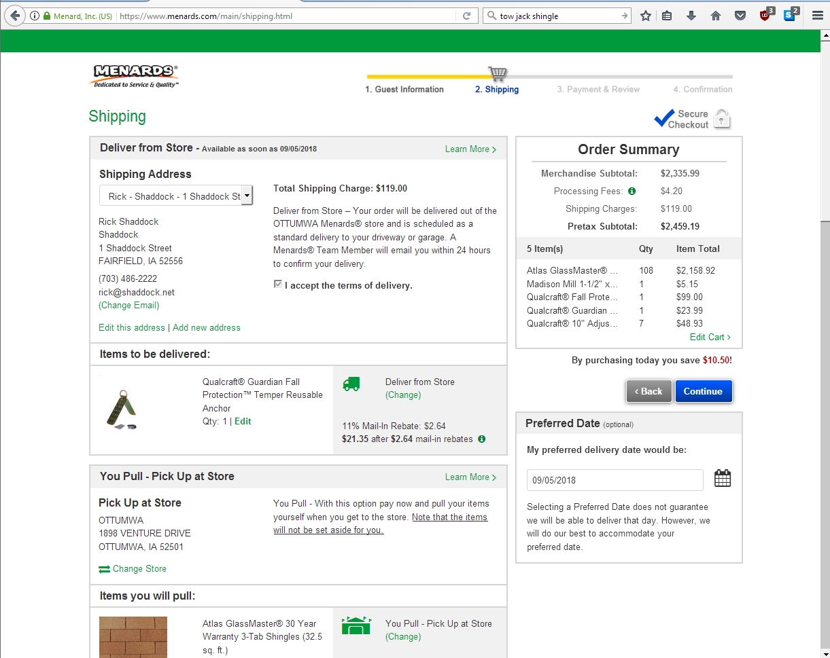The width and height of the screenshot is (830, 658).
Task: Click the Processing Fees info icon
Action: point(632,191)
